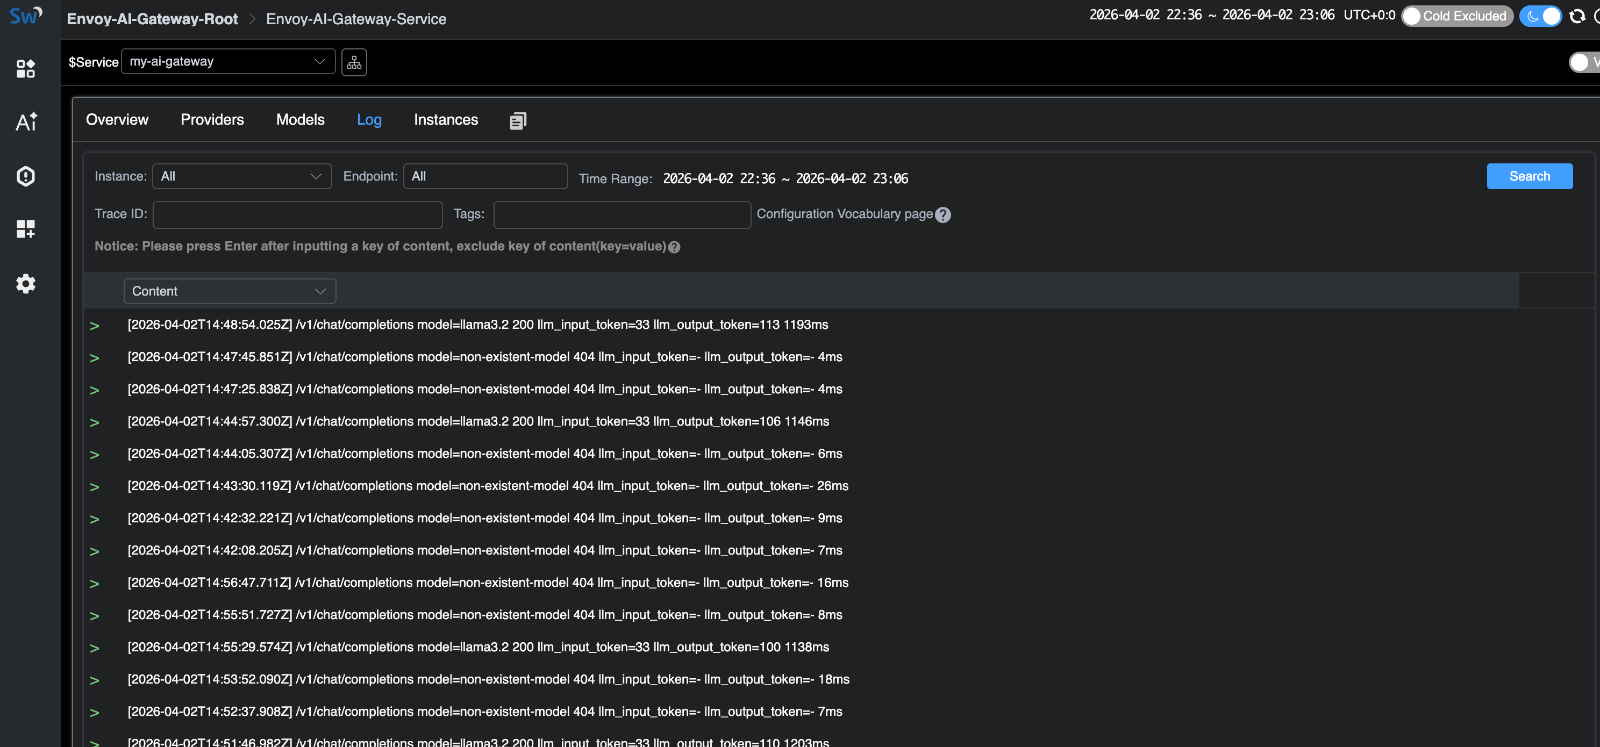The width and height of the screenshot is (1600, 747).
Task: Select the AI sidebar icon
Action: (25, 121)
